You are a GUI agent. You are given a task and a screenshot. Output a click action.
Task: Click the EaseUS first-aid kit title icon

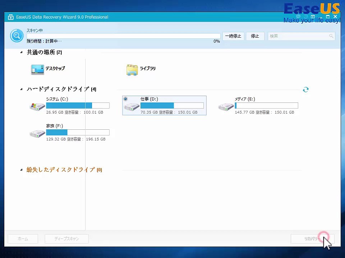point(10,17)
